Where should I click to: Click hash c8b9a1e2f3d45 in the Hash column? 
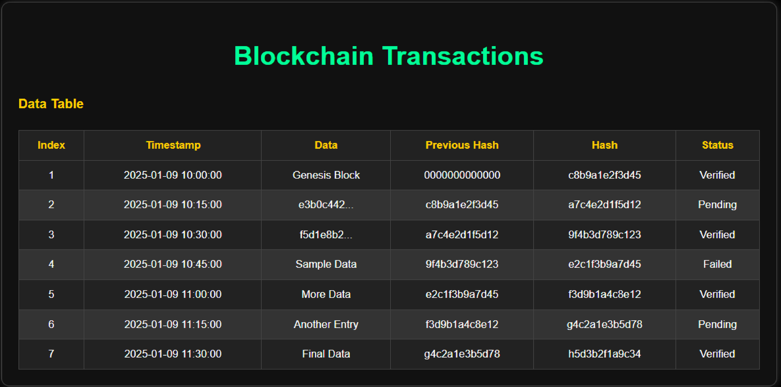(x=605, y=175)
